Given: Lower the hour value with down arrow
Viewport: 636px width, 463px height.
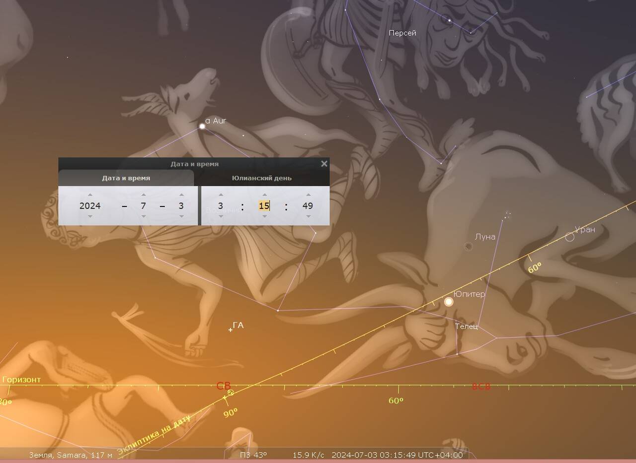Looking at the screenshot, I should click(221, 216).
